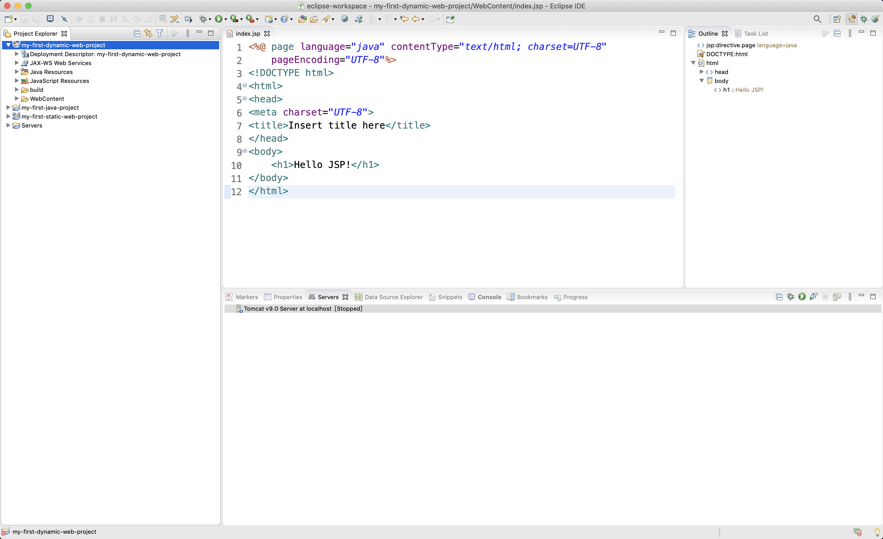Open the Markers tab

(242, 297)
